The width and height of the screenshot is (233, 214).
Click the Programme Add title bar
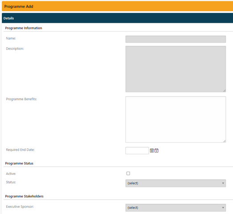pyautogui.click(x=117, y=6)
